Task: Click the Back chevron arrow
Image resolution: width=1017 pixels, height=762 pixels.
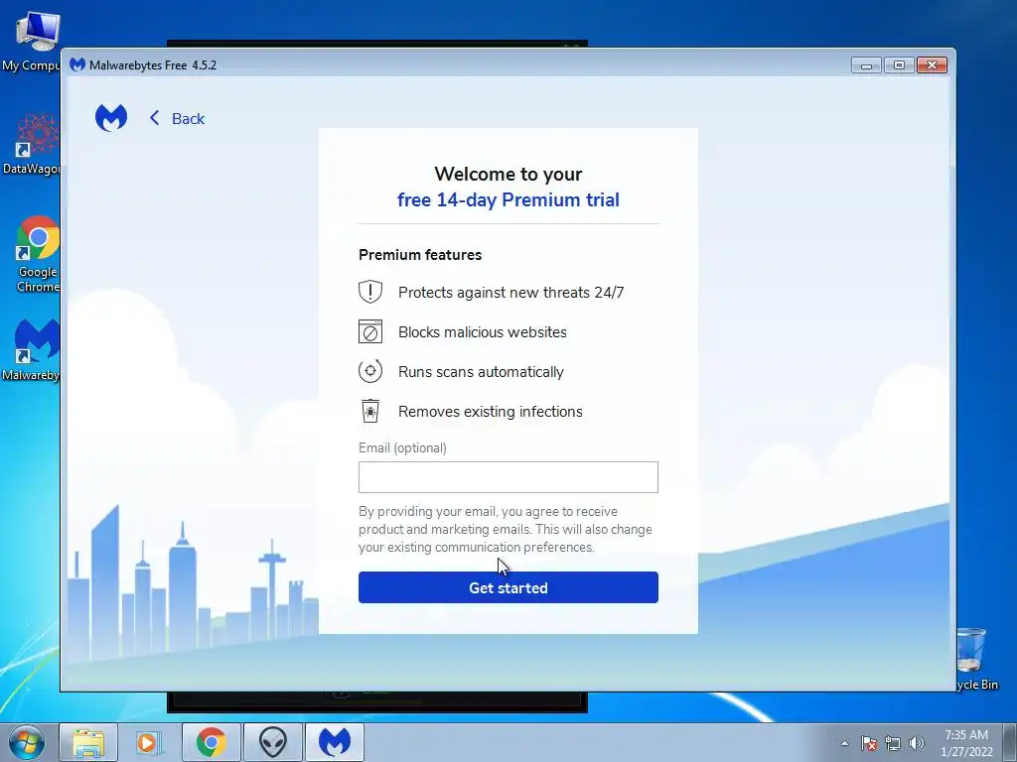Action: click(154, 118)
